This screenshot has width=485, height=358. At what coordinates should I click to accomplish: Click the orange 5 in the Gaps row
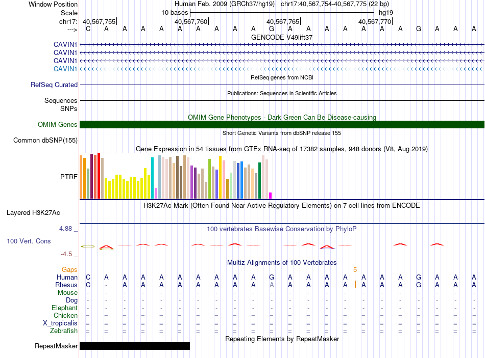[355, 269]
